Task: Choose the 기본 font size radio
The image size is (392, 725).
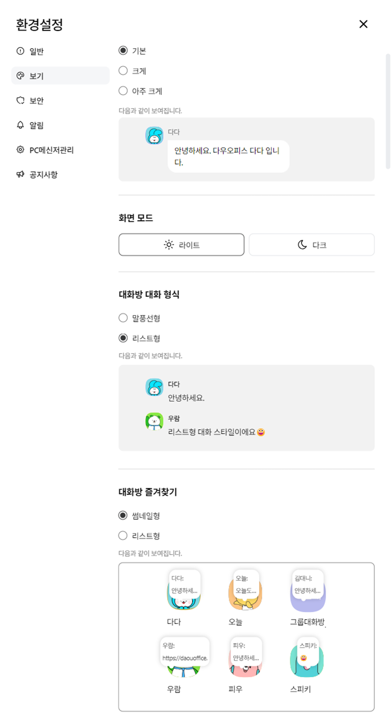Action: 123,51
